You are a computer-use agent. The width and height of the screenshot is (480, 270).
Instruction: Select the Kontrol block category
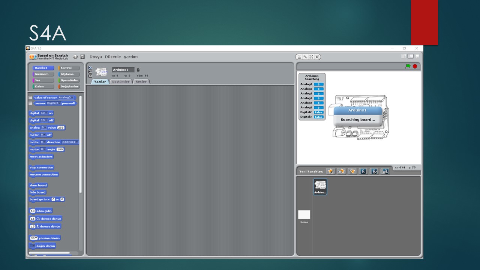(69, 68)
